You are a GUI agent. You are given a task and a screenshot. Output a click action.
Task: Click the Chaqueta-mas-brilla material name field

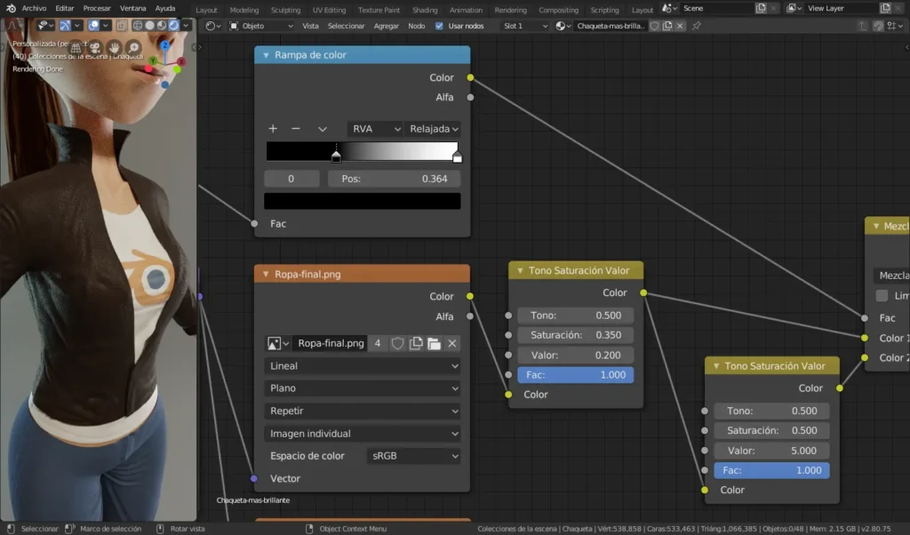[610, 26]
